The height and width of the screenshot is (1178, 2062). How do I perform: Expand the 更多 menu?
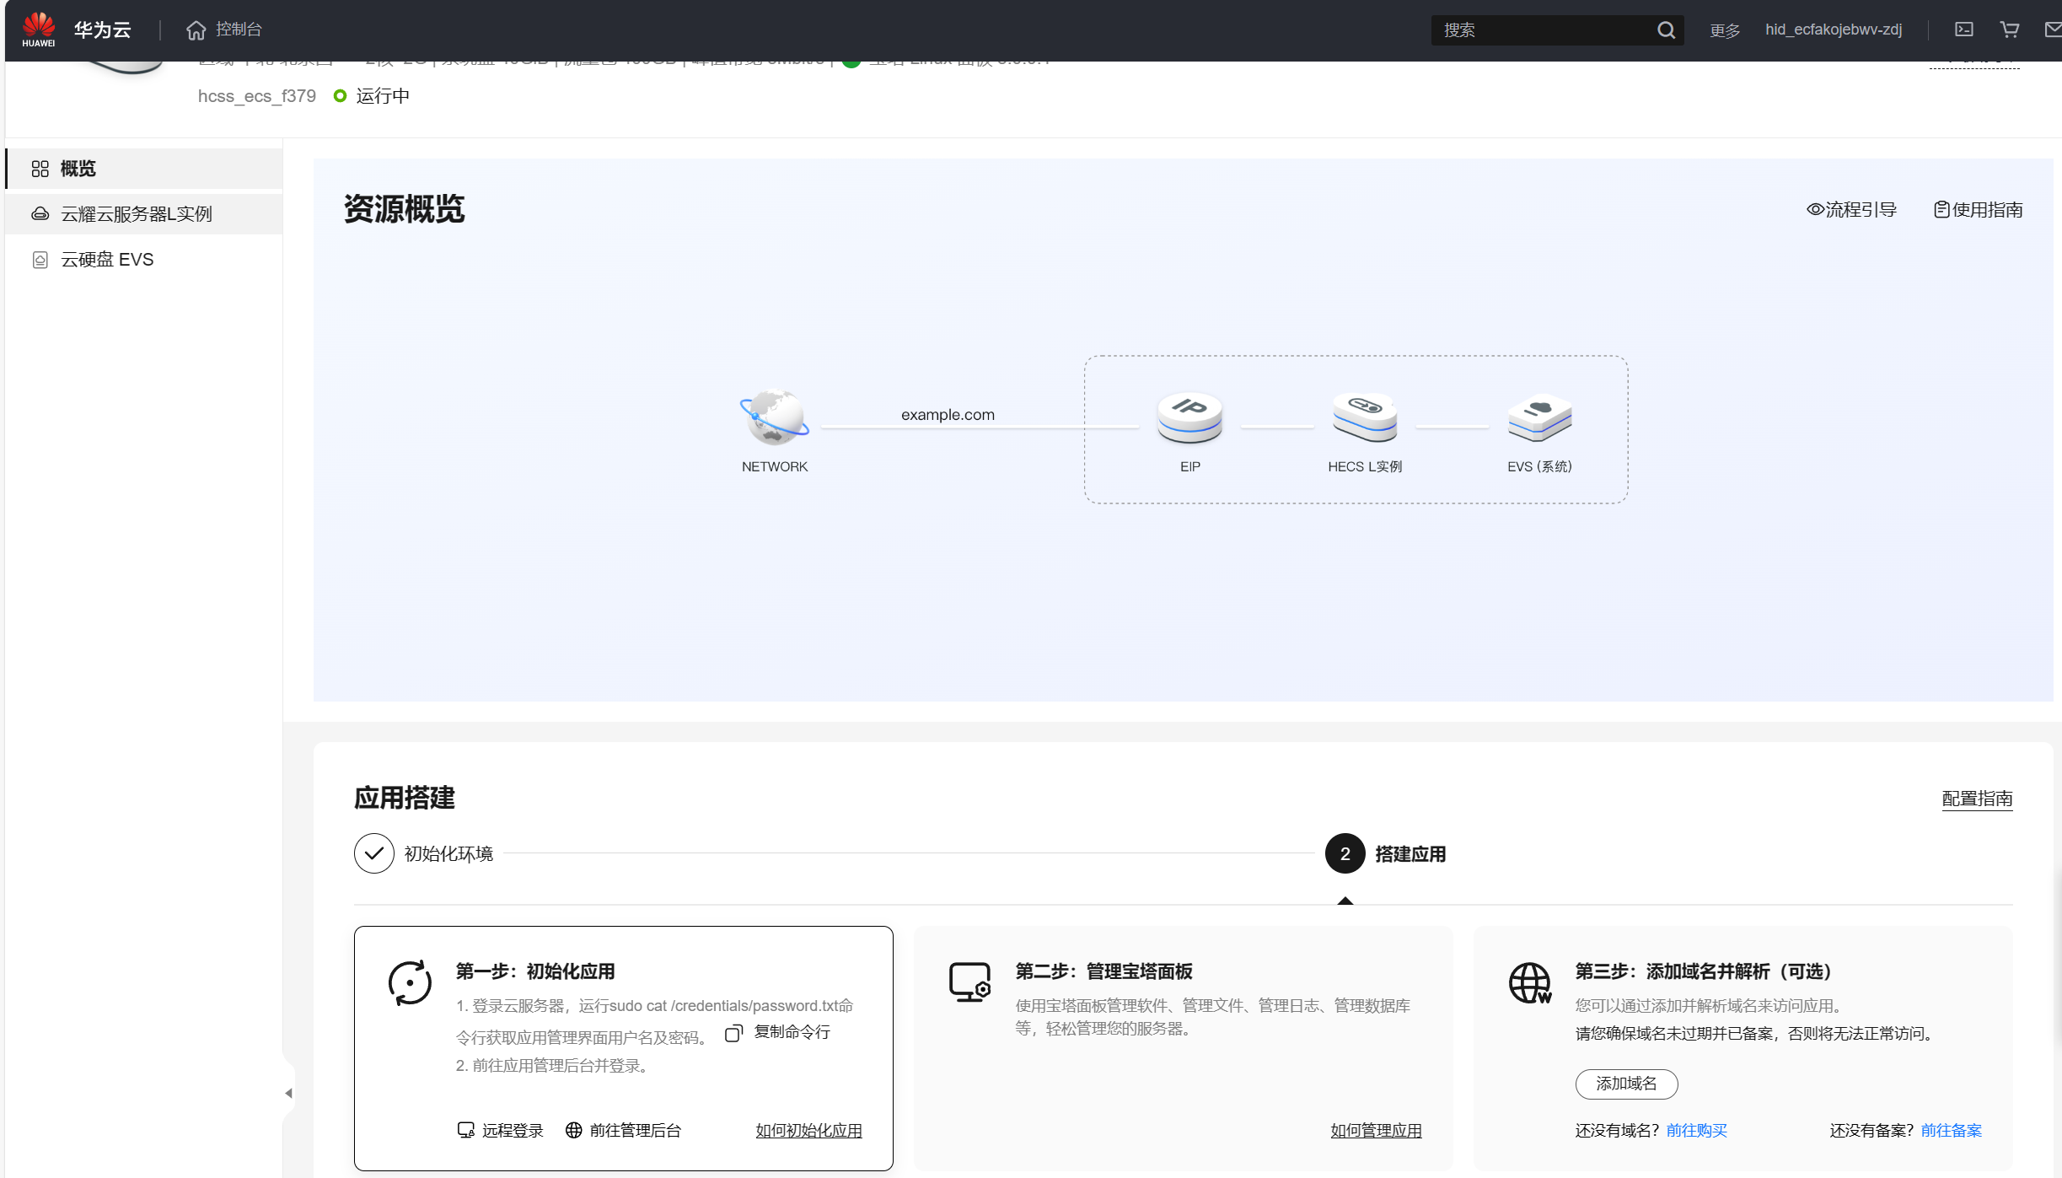point(1724,30)
